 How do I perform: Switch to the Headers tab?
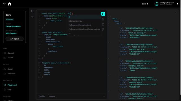click(51, 96)
